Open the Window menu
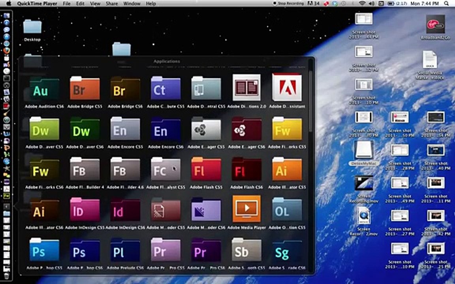Viewport: 455px width, 284px height. point(132,4)
